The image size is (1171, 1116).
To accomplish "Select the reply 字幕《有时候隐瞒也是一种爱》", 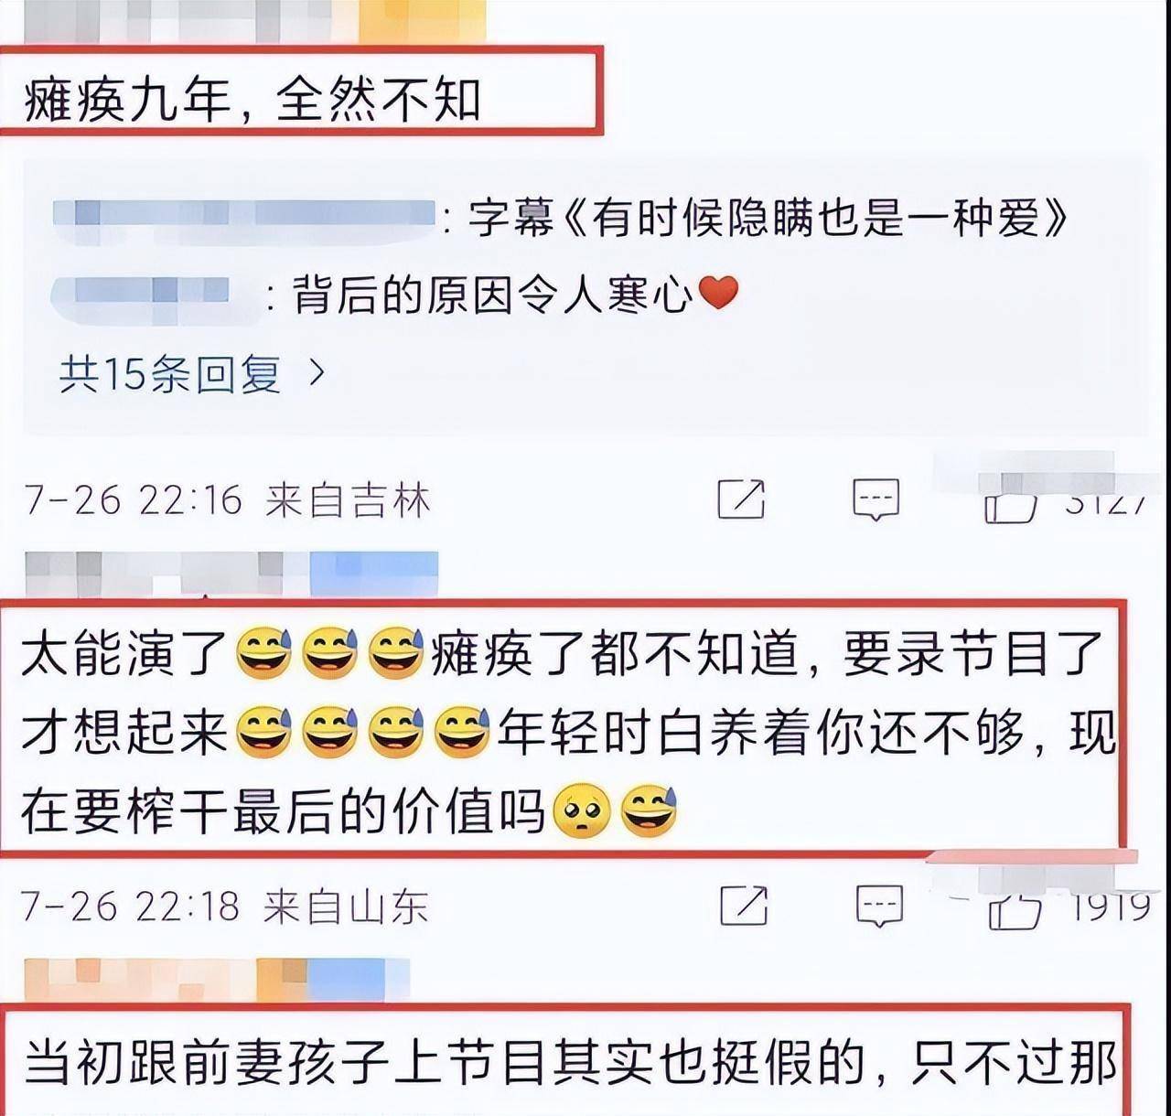I will click(x=768, y=220).
